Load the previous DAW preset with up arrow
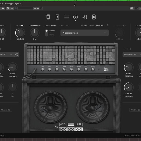Viewport: 141px width, 141px height. click(x=35, y=8)
